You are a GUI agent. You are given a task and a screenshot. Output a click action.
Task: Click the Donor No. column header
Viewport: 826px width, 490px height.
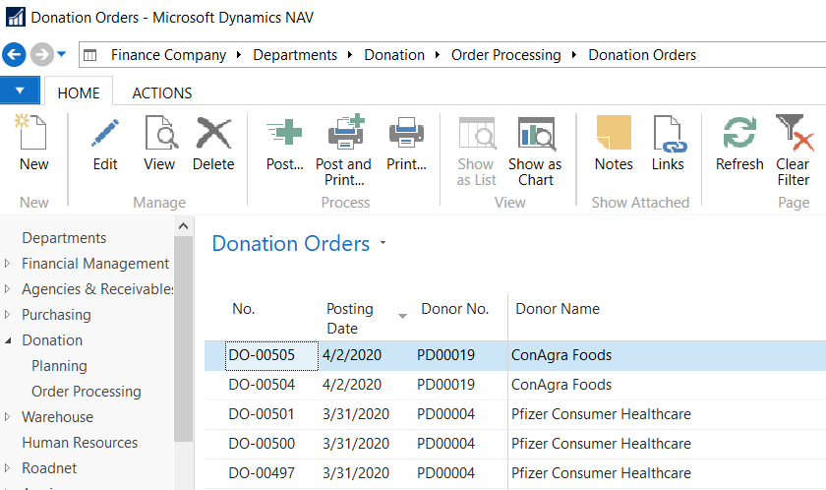pos(454,309)
